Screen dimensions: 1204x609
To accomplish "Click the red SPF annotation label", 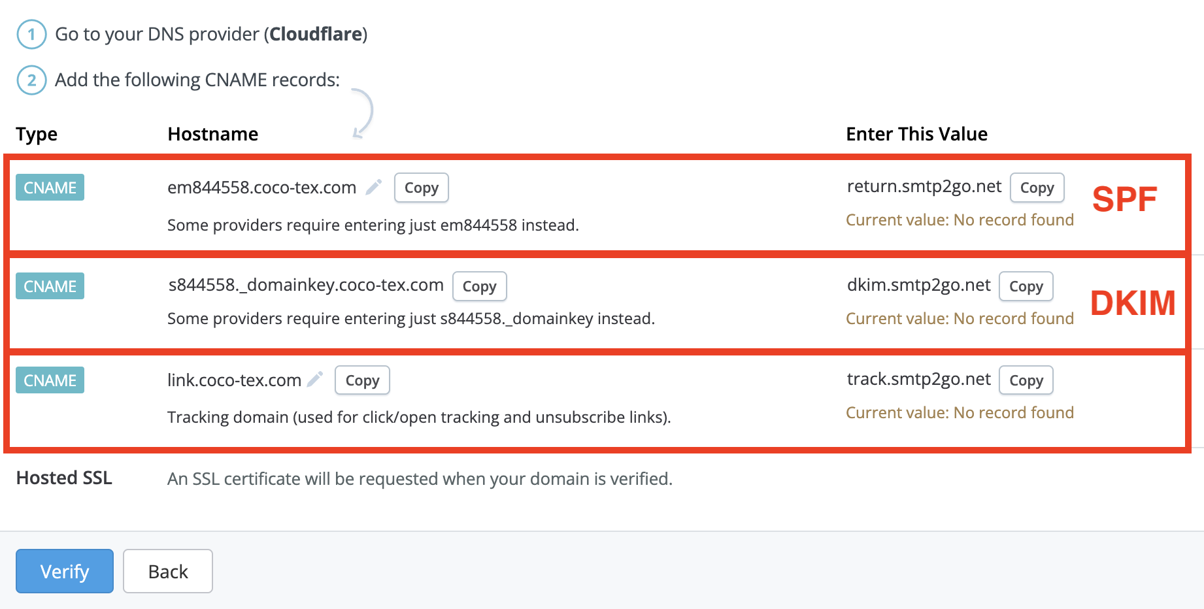I will pos(1124,199).
